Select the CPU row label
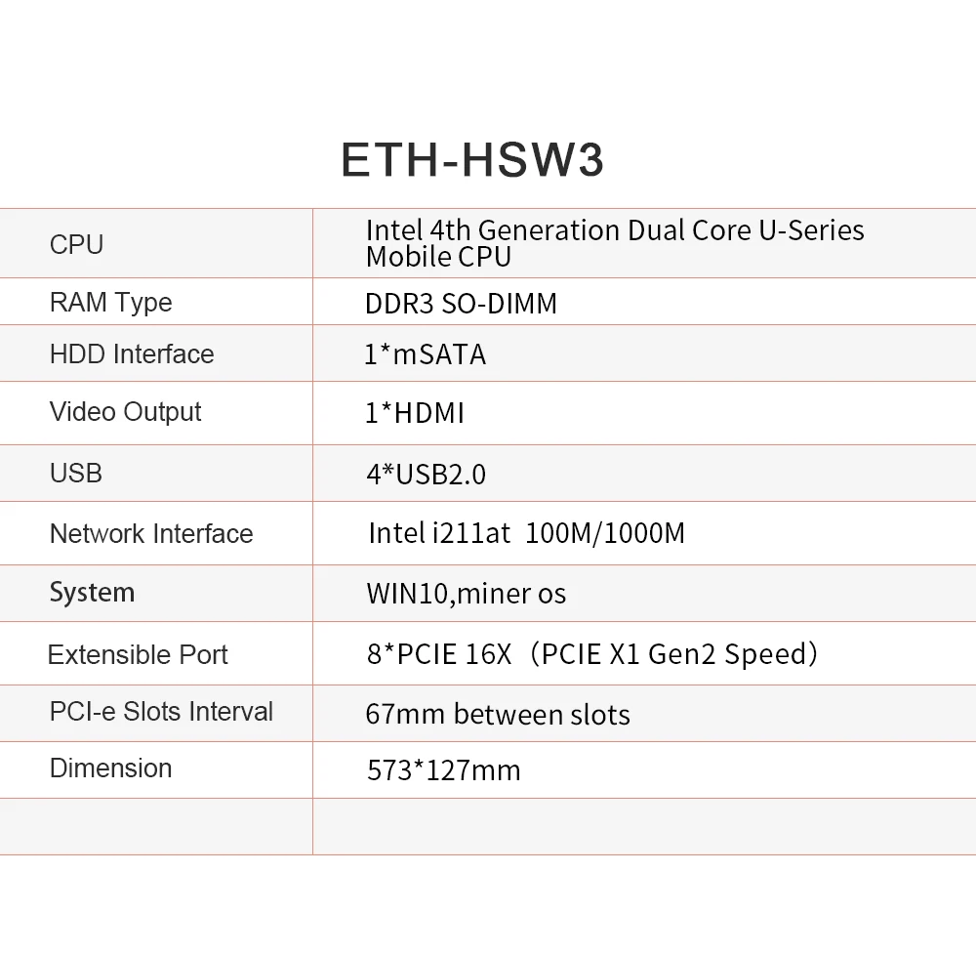Image resolution: width=976 pixels, height=955 pixels. click(x=76, y=245)
